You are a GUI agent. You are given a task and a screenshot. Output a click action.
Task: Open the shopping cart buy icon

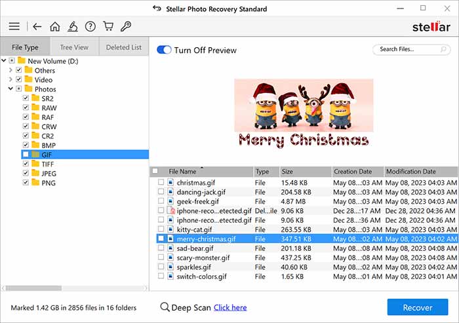click(x=108, y=26)
